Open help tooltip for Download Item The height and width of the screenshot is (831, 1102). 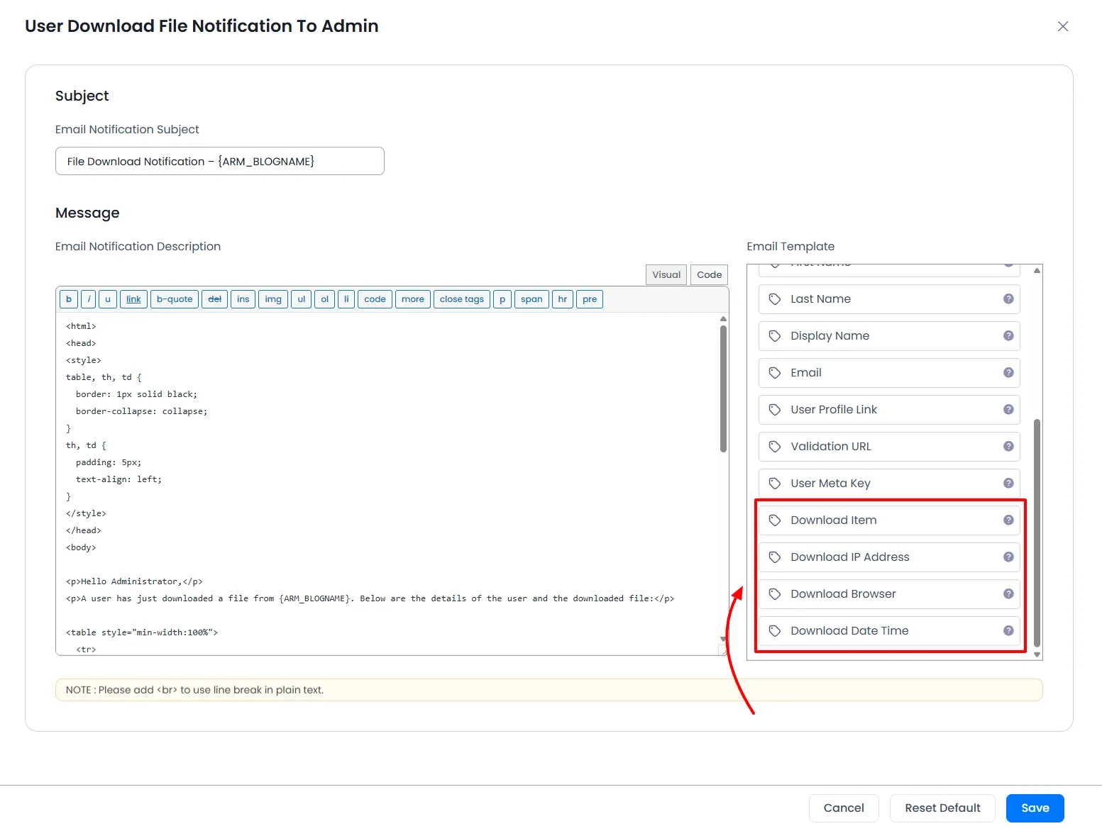[x=1008, y=520]
